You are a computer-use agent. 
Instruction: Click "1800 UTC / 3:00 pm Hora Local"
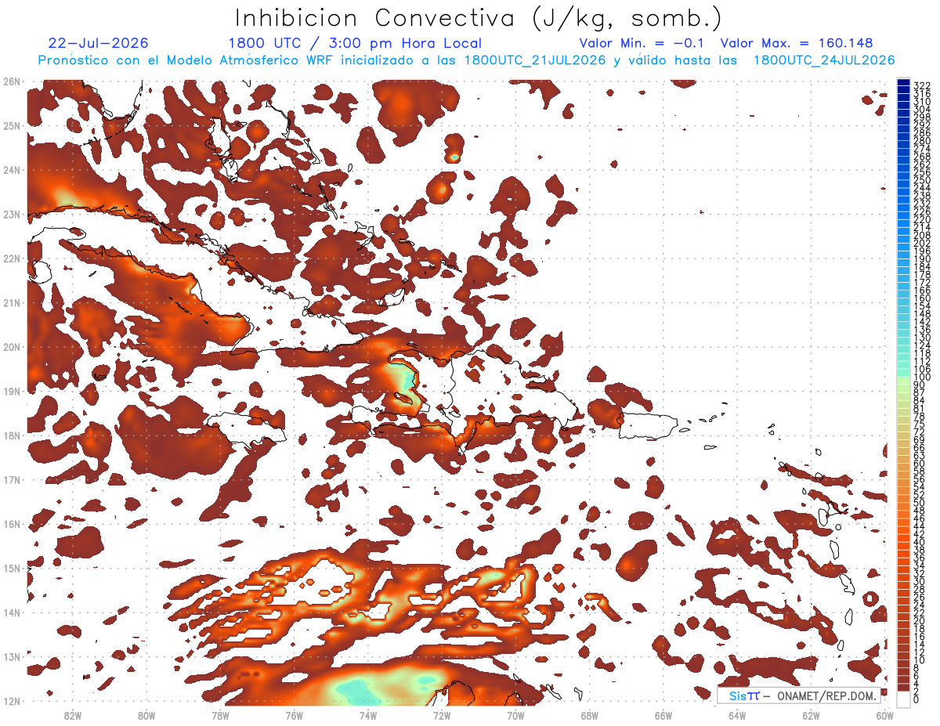355,43
